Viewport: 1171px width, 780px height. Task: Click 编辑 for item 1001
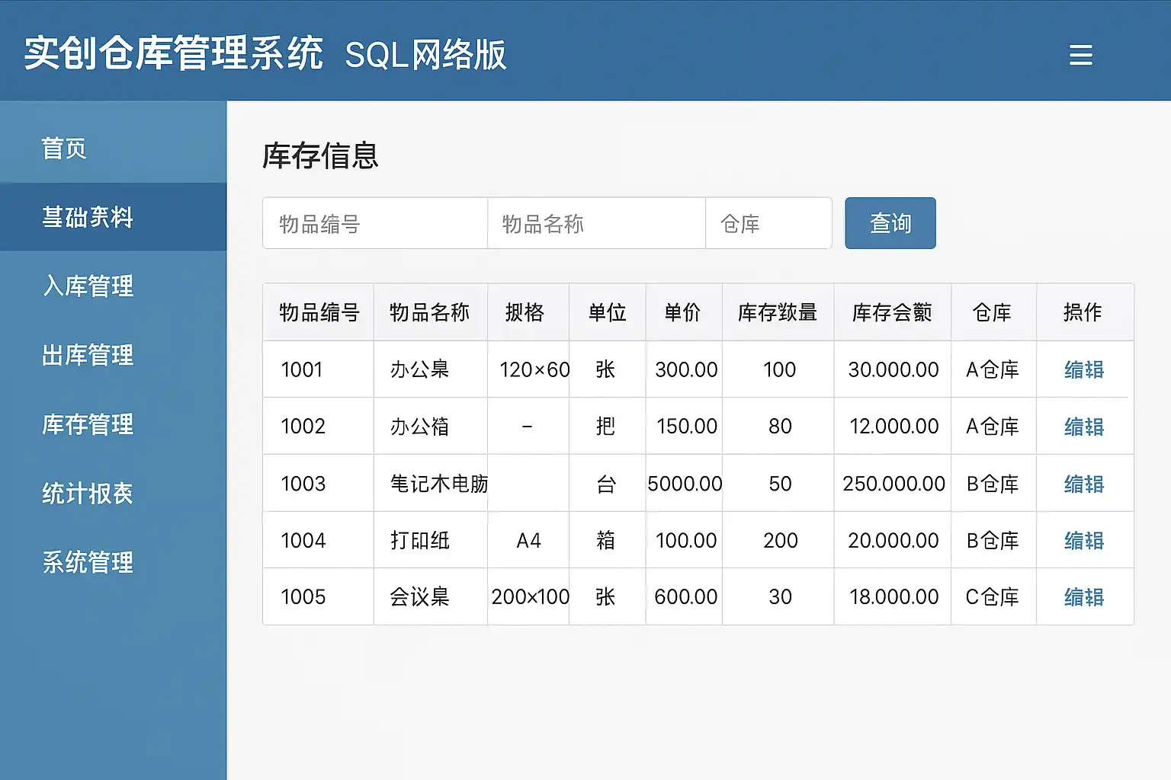(x=1084, y=369)
